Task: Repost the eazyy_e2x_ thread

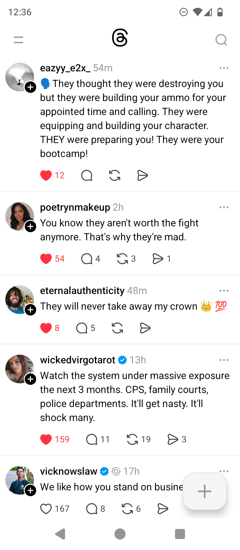Action: (x=115, y=175)
